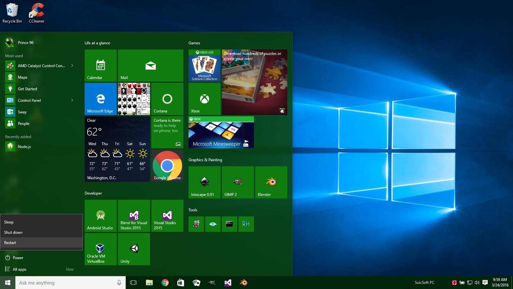This screenshot has height=289, width=513.
Task: Expand AMD Catalyst Control Center jump list arrow
Action: 72,66
